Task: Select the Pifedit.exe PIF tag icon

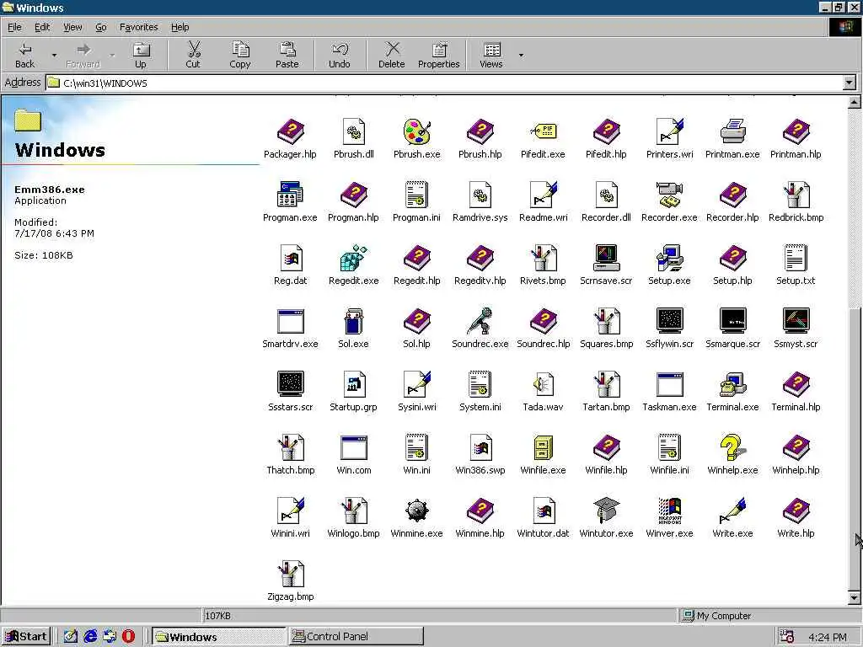Action: [544, 132]
